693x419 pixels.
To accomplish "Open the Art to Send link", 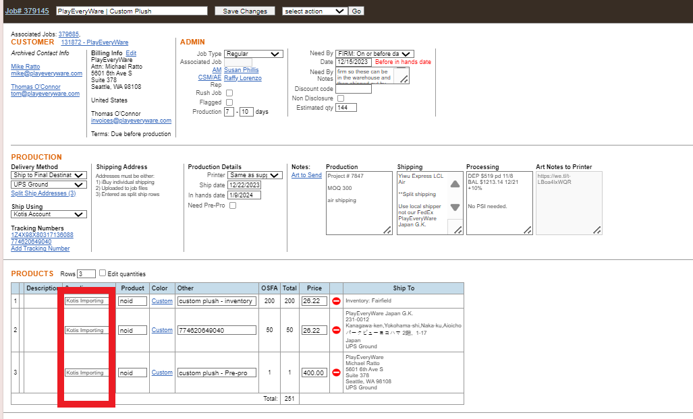I will pos(306,175).
